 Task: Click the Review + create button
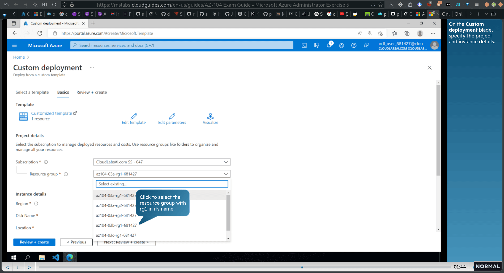34,242
